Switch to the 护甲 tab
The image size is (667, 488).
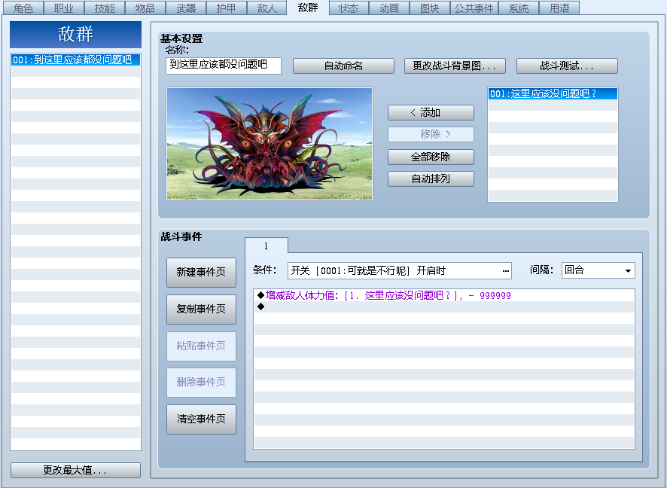click(227, 8)
